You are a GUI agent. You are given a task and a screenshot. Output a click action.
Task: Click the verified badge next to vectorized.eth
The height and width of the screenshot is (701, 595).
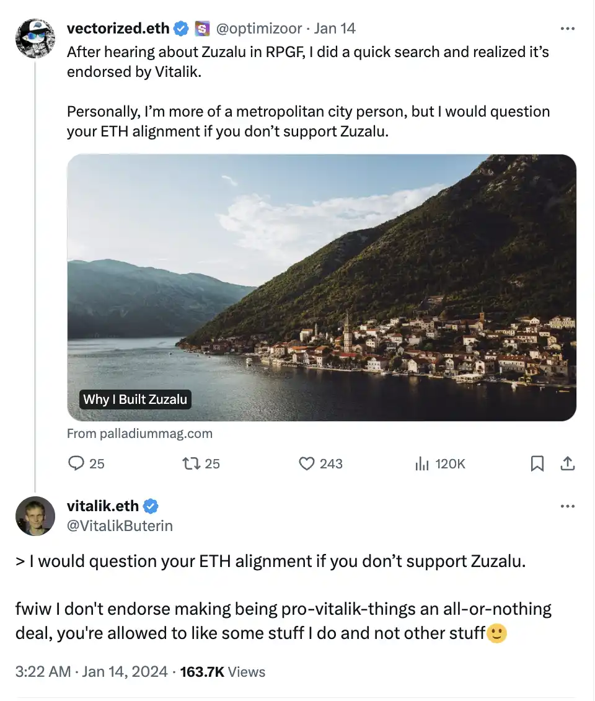(x=181, y=29)
